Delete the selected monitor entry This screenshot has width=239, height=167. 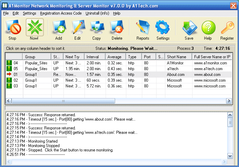pos(117,29)
